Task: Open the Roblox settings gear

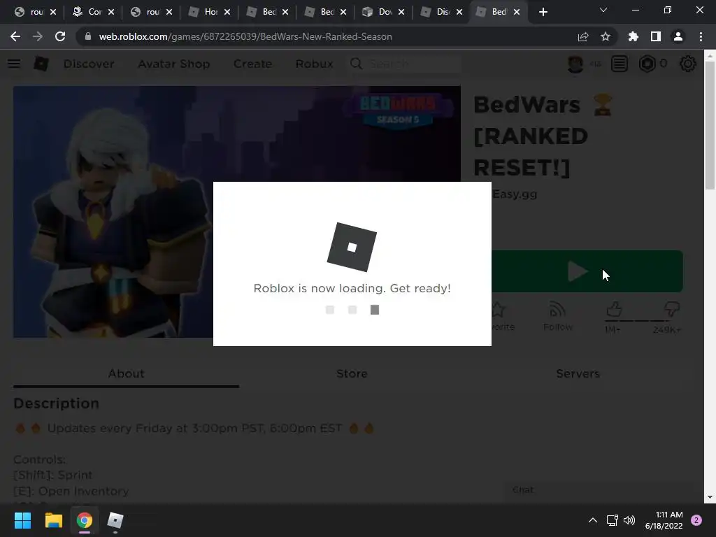Action: [x=688, y=64]
